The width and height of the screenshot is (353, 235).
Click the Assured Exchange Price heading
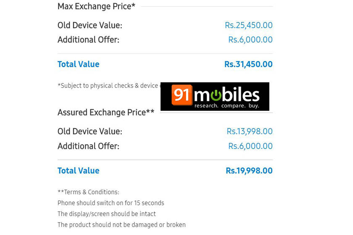106,112
